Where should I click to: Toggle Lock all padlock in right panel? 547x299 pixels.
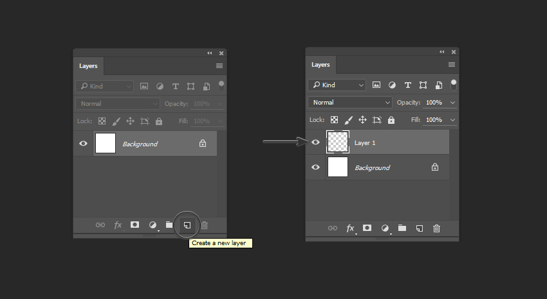point(391,120)
